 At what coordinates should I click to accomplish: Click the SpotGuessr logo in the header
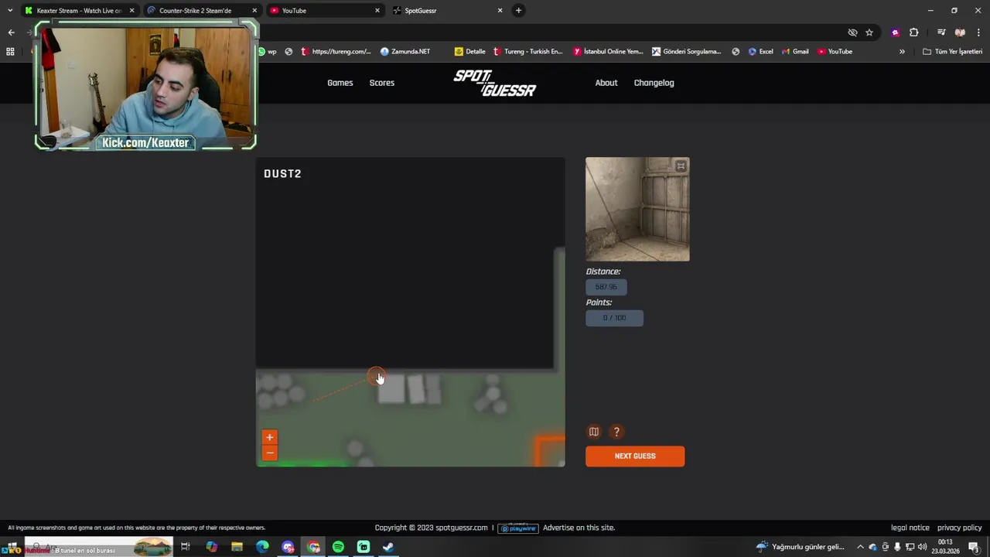(x=495, y=83)
